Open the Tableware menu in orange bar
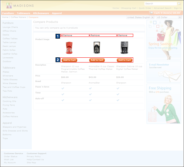Screen dimensions: 184x167 (24, 13)
